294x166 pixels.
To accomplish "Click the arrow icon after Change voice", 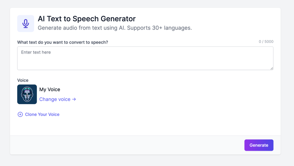I will point(74,99).
